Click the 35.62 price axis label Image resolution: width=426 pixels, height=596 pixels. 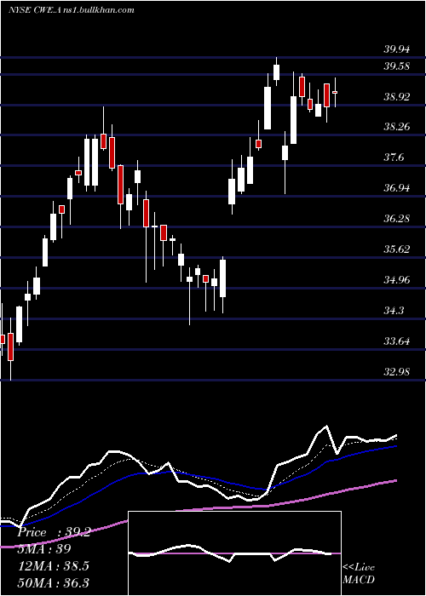click(x=397, y=249)
